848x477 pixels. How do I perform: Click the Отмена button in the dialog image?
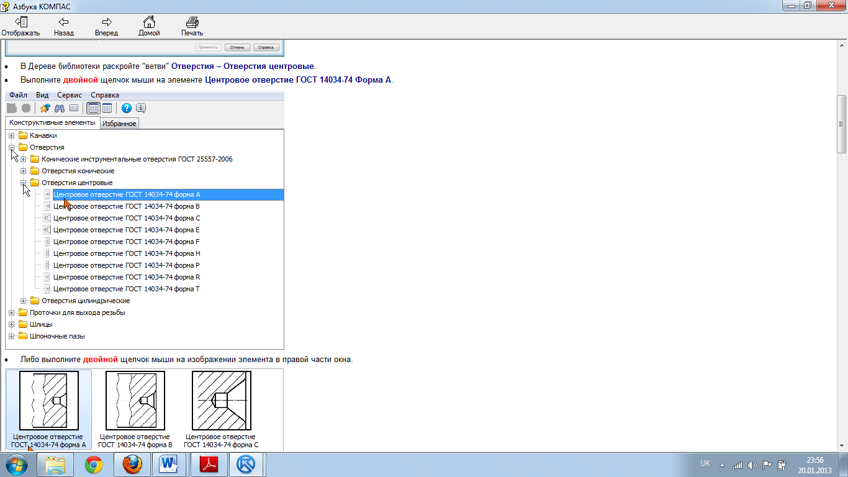point(237,47)
